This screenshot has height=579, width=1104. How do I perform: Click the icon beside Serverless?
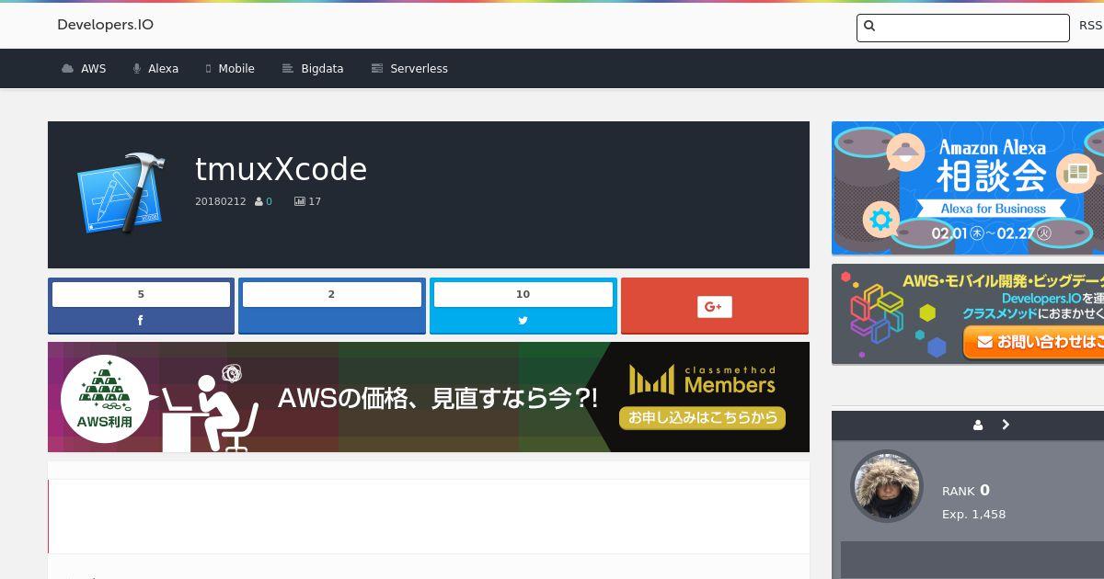coord(376,69)
